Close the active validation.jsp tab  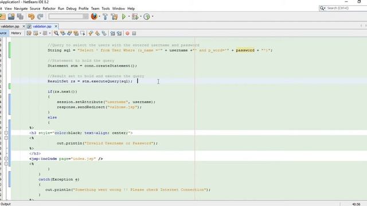point(56,26)
